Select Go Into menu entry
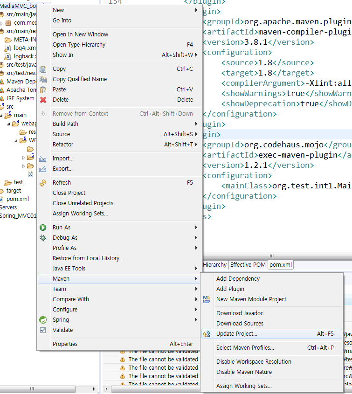Viewport: 352px width, 394px height. click(119, 21)
